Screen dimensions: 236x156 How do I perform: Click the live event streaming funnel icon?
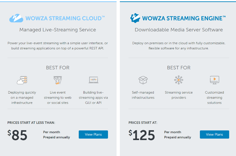57,80
